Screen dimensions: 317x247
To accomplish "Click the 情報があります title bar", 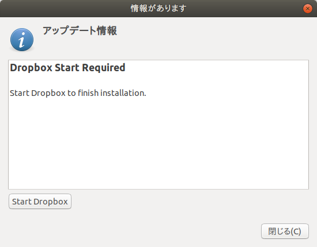I will point(158,9).
